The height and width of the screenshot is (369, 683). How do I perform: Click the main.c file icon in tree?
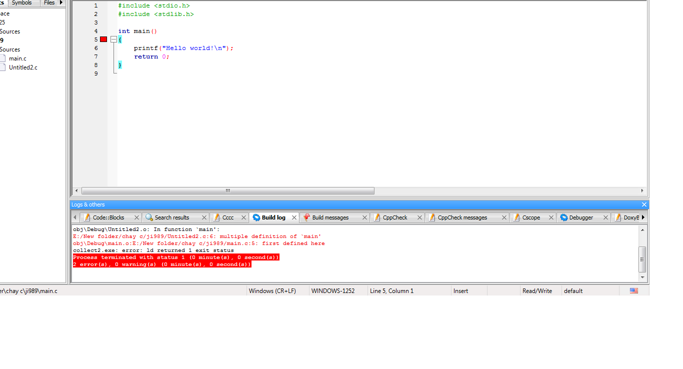pyautogui.click(x=2, y=58)
